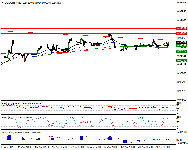Viewport: 188px width, 150px height.
Task: Click the 0.96425 price scale value
Action: [182, 56]
